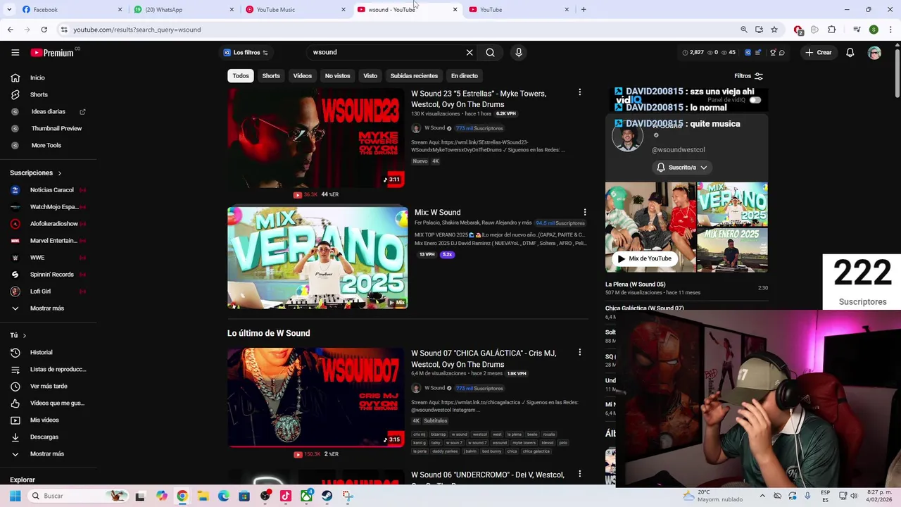The height and width of the screenshot is (507, 901).
Task: Bookmark this page with the star icon
Action: [x=774, y=30]
